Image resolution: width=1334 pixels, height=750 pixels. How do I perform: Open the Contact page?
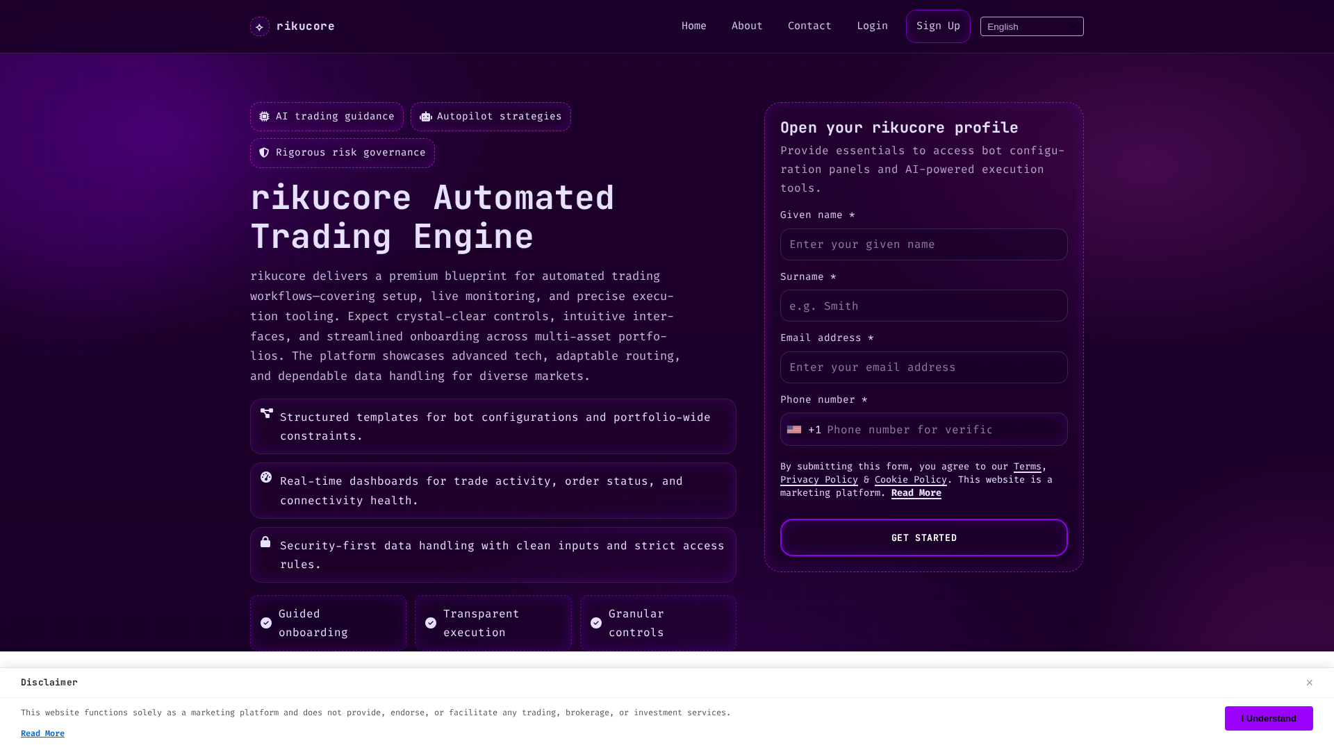coord(809,26)
